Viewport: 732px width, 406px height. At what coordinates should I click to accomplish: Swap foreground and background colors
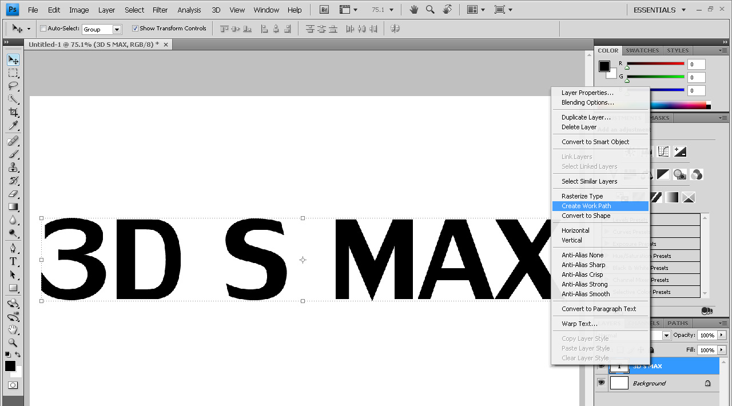coord(18,356)
